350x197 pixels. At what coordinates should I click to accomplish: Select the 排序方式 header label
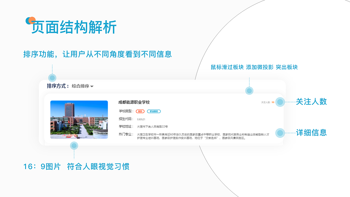pyautogui.click(x=56, y=86)
